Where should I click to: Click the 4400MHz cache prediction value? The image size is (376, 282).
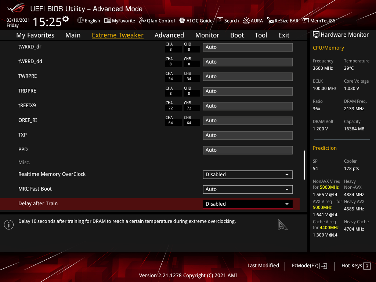click(329, 228)
